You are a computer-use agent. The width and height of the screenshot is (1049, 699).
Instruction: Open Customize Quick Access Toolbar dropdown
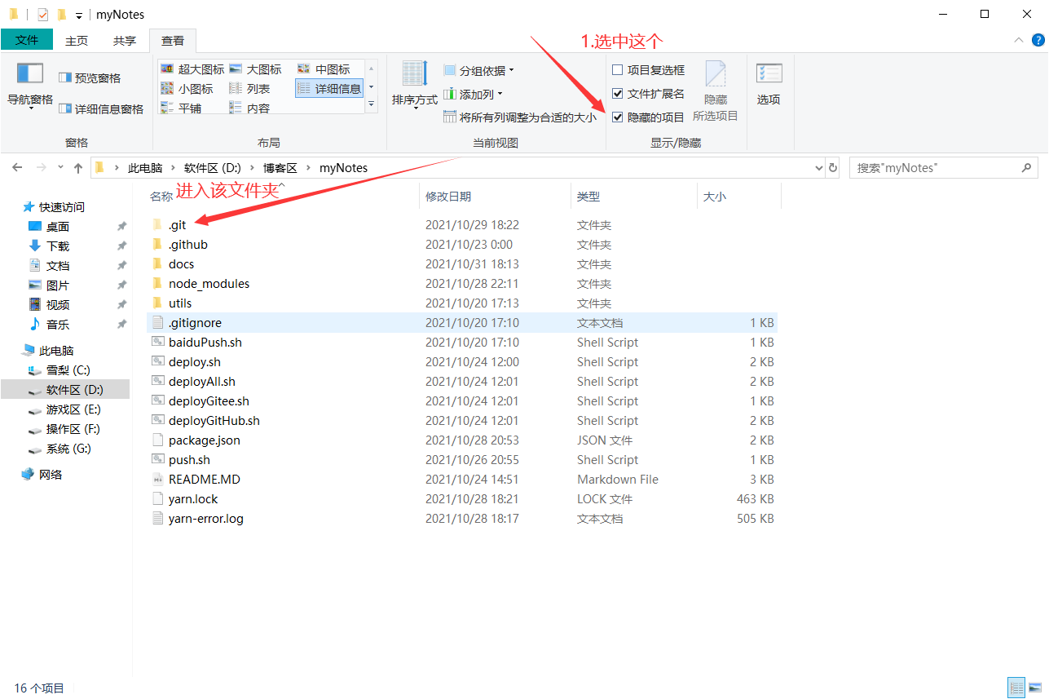point(79,15)
